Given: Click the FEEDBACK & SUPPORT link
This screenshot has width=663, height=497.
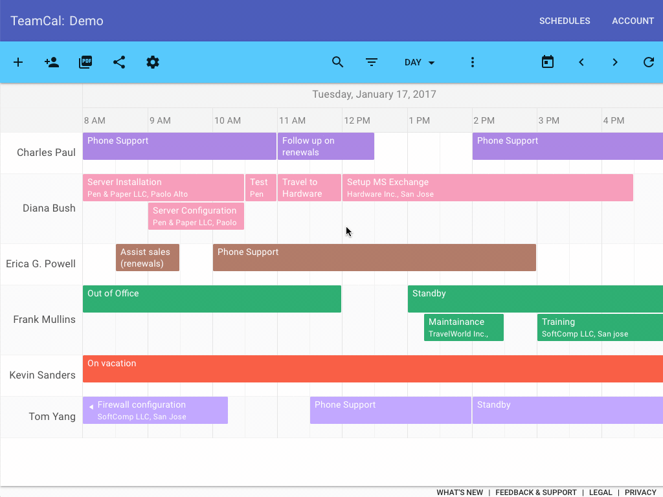Looking at the screenshot, I should (535, 492).
